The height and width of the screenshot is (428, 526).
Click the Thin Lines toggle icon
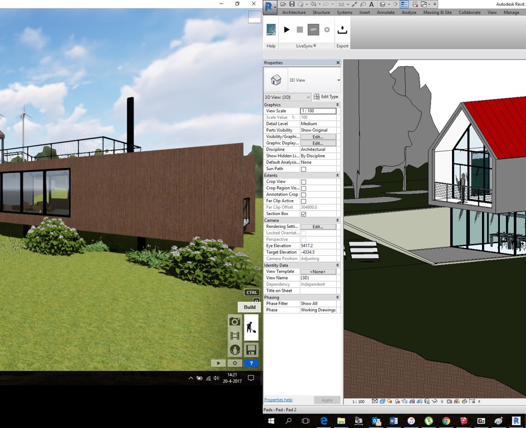(404, 4)
